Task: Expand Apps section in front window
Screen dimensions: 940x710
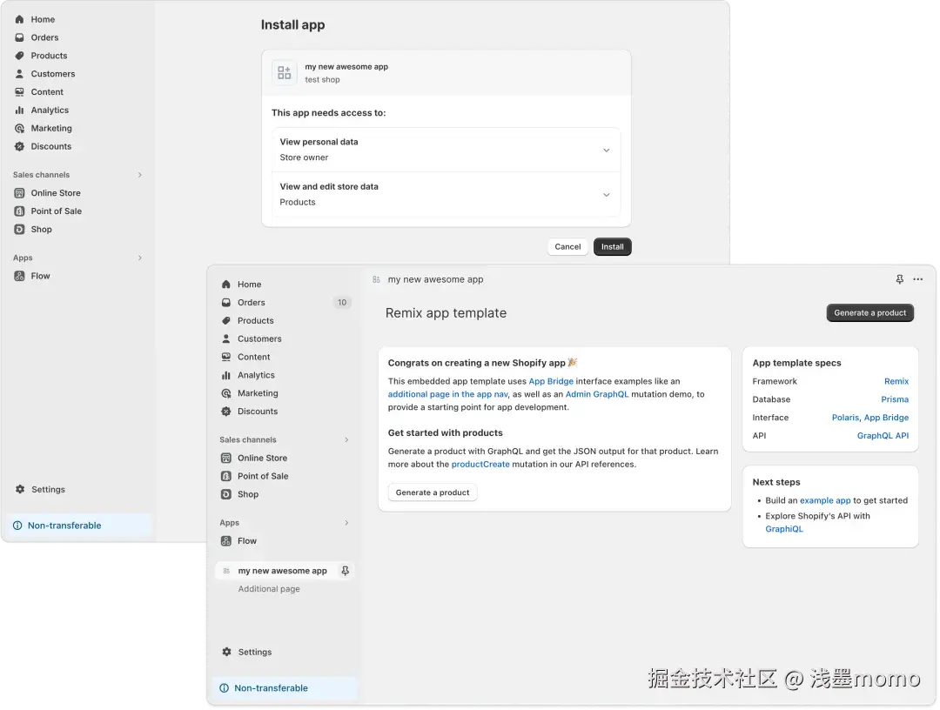Action: coord(346,522)
